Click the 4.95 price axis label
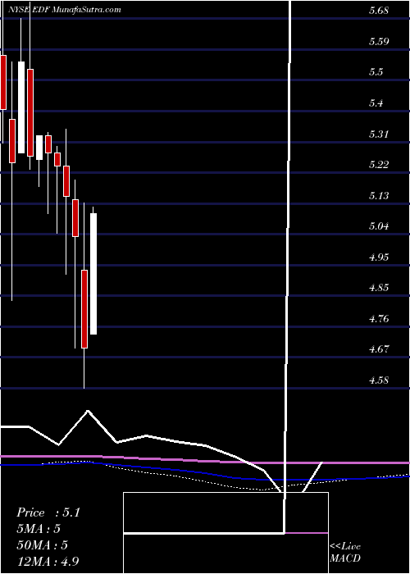 379,257
